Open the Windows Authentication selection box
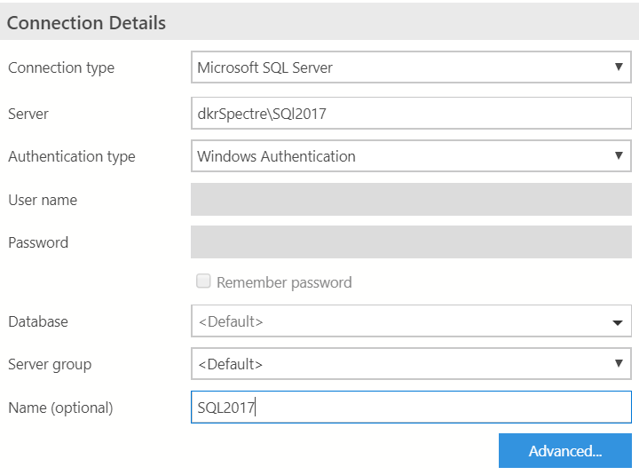The height and width of the screenshot is (475, 639). coord(399,156)
